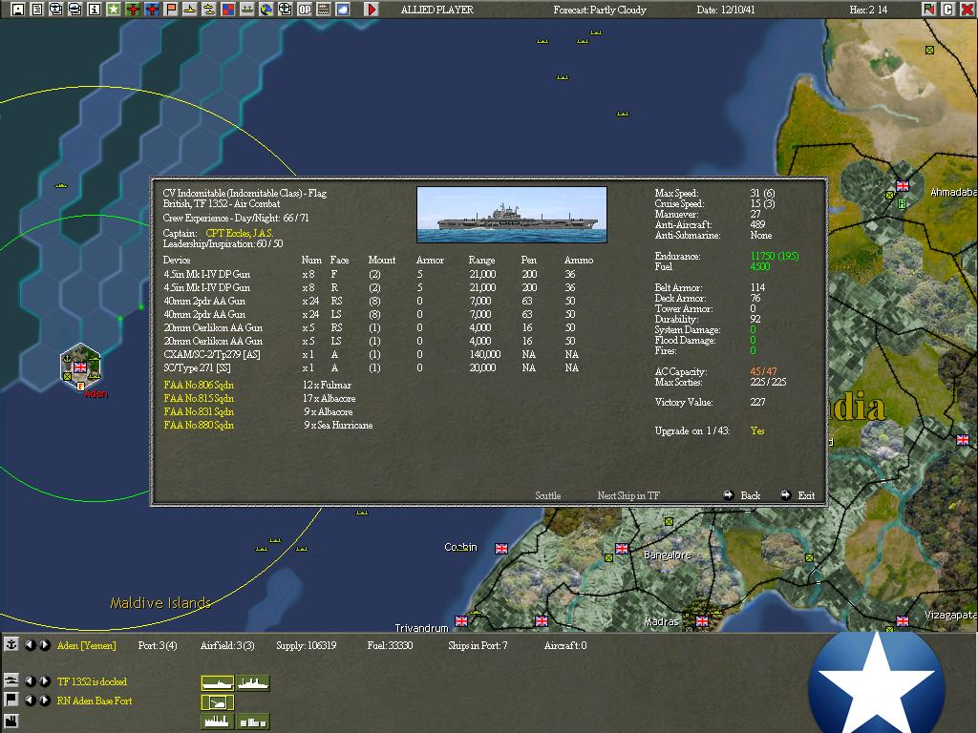978x733 pixels.
Task: Click the anchor icon beside Aden
Action: 11,645
